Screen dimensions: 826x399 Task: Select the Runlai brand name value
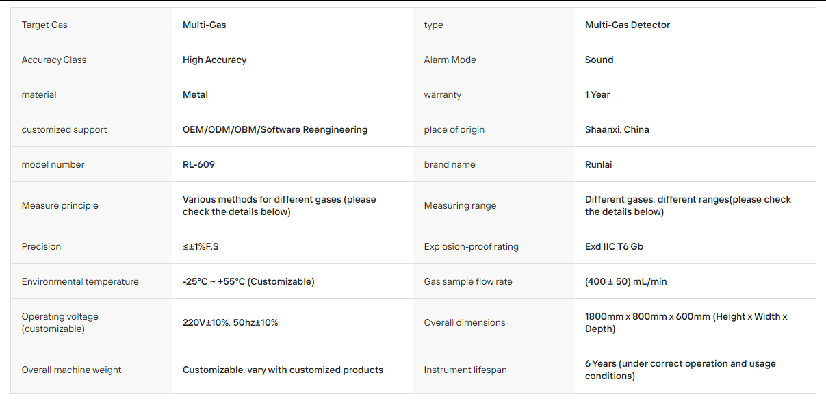click(x=599, y=164)
